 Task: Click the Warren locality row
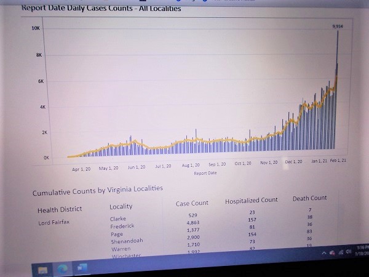point(121,249)
